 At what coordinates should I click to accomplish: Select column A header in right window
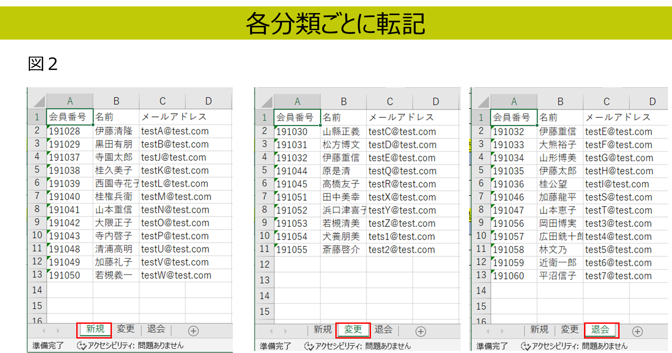click(x=514, y=102)
